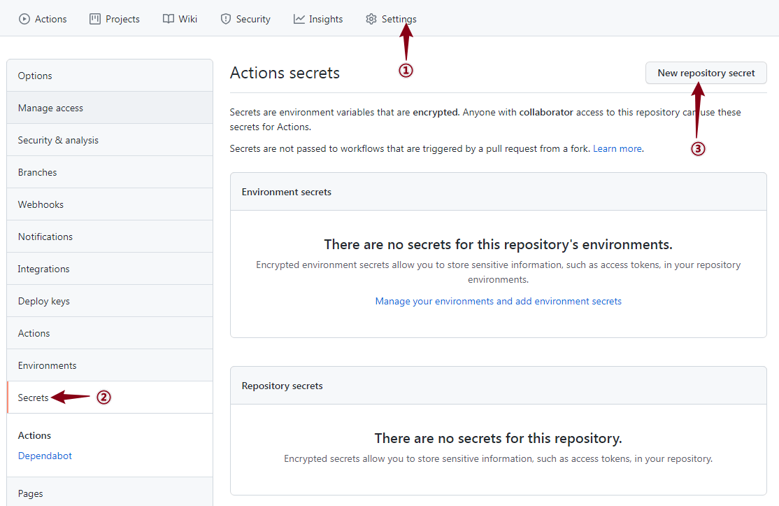Navigate to Branches settings
This screenshot has width=779, height=506.
click(38, 172)
